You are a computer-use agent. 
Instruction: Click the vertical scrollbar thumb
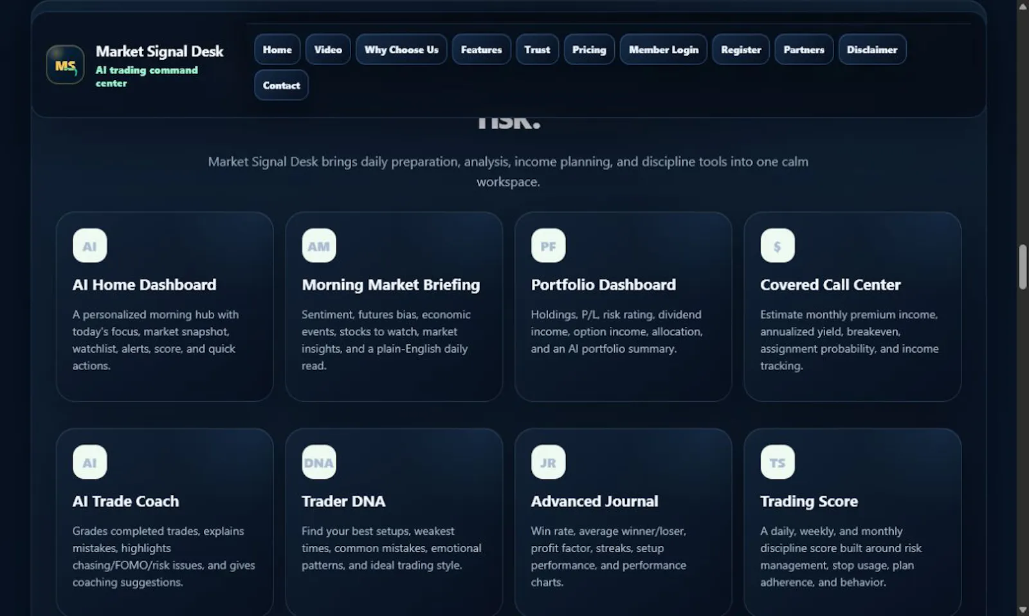coord(1023,266)
